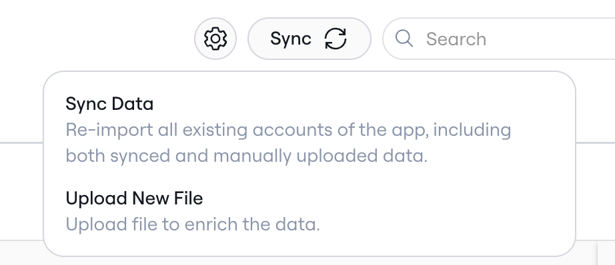Focus the Search input field
The width and height of the screenshot is (615, 265).
point(499,39)
